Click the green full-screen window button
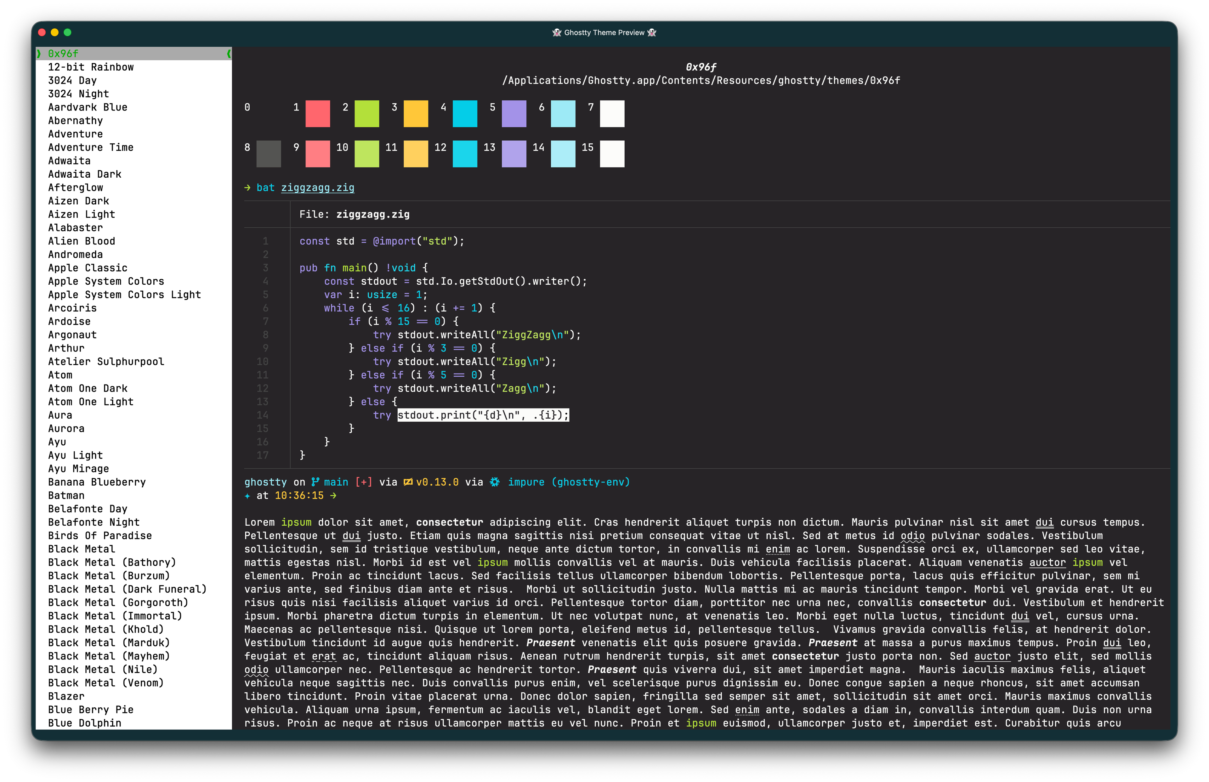Viewport: 1209px width, 782px height. click(67, 32)
